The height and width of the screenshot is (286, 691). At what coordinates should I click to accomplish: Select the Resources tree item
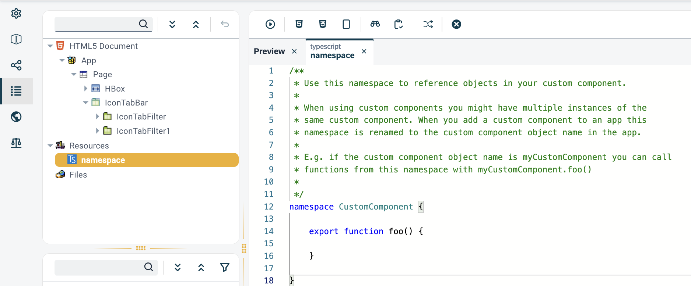click(x=89, y=146)
